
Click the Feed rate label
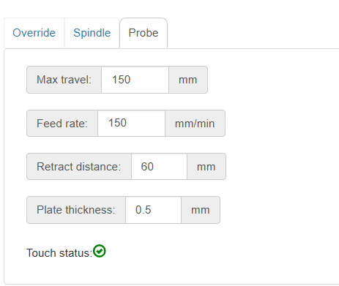[62, 123]
